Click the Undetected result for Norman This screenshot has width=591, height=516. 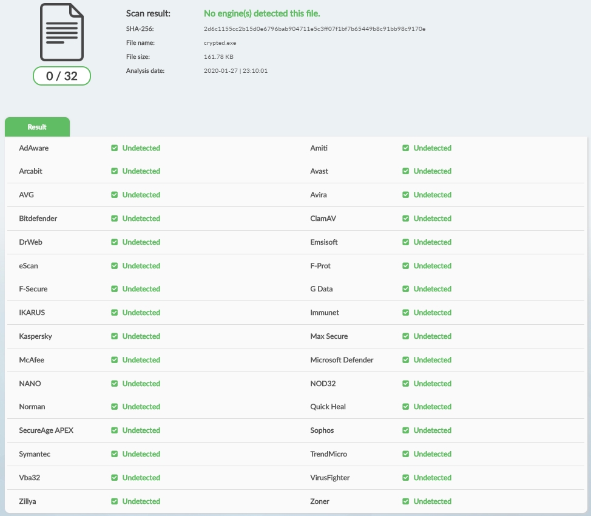coord(141,407)
